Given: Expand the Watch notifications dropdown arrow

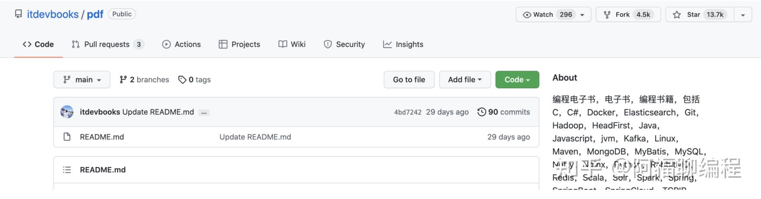Looking at the screenshot, I should (x=582, y=15).
